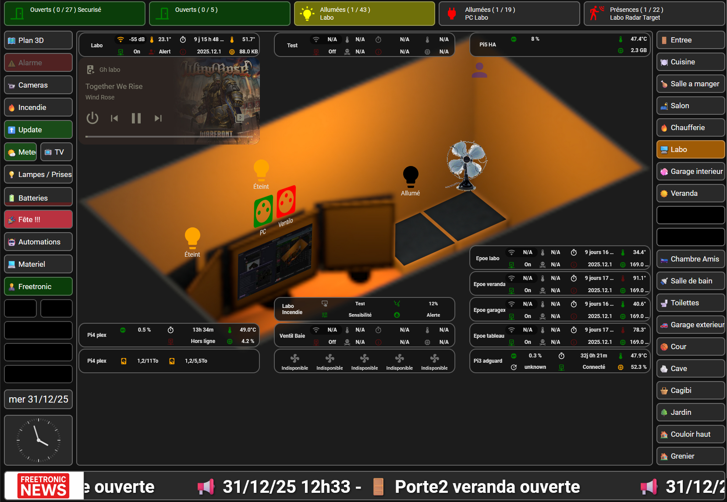Open the media browser icon on album art
The image size is (727, 502).
[x=240, y=118]
